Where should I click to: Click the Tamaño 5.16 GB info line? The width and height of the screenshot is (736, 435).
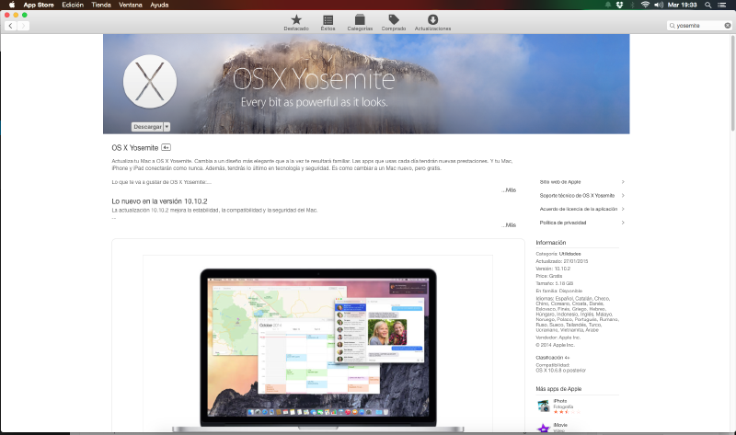point(555,283)
